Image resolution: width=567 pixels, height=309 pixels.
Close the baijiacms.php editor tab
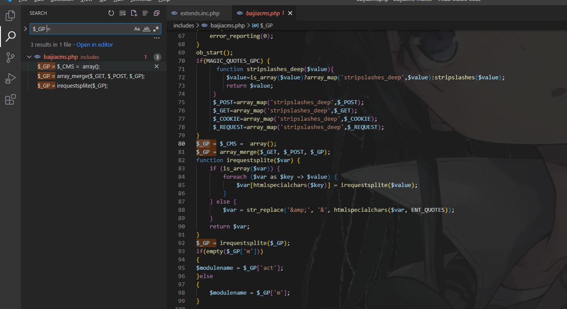coord(290,13)
